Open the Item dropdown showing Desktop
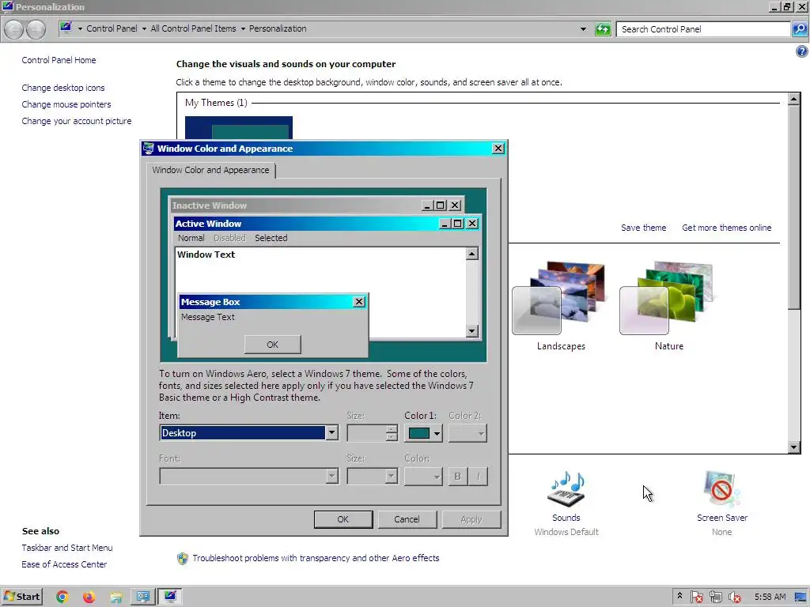810x607 pixels. pos(249,433)
